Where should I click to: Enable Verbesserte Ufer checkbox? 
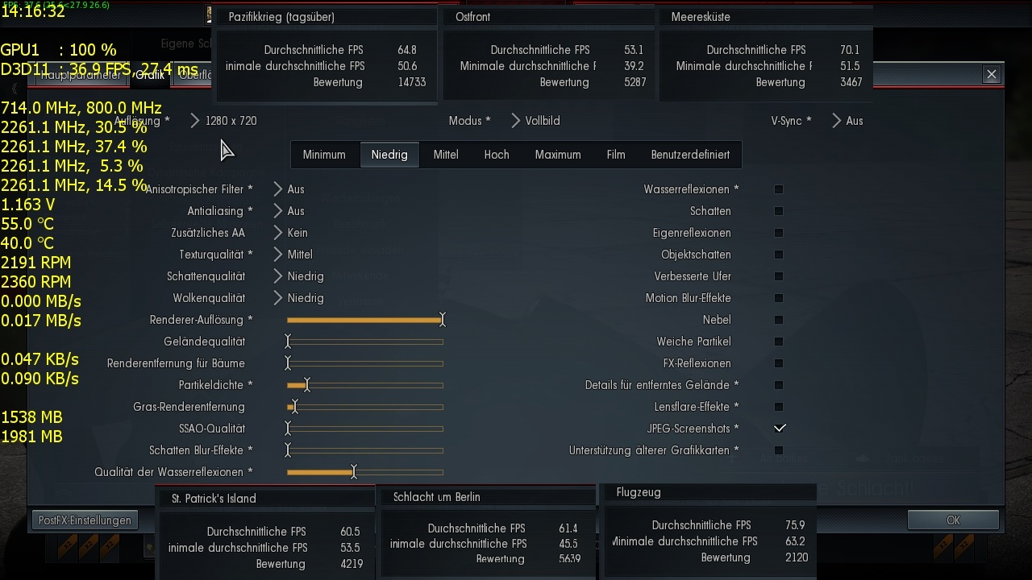click(x=779, y=276)
